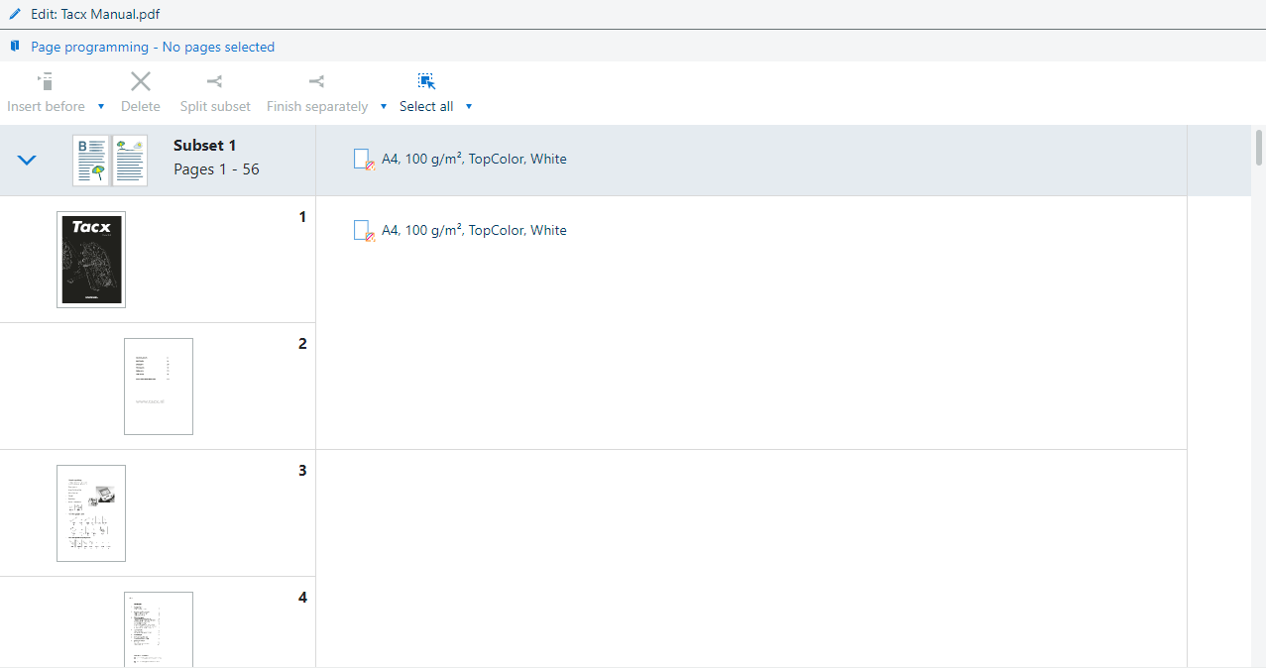Click page number 4 label
The width and height of the screenshot is (1266, 668).
click(302, 598)
